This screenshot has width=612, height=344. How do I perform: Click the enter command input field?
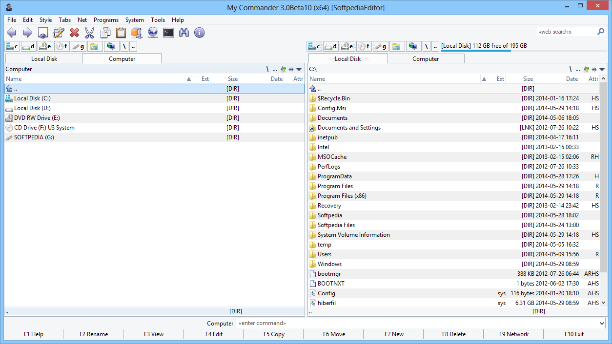[417, 323]
